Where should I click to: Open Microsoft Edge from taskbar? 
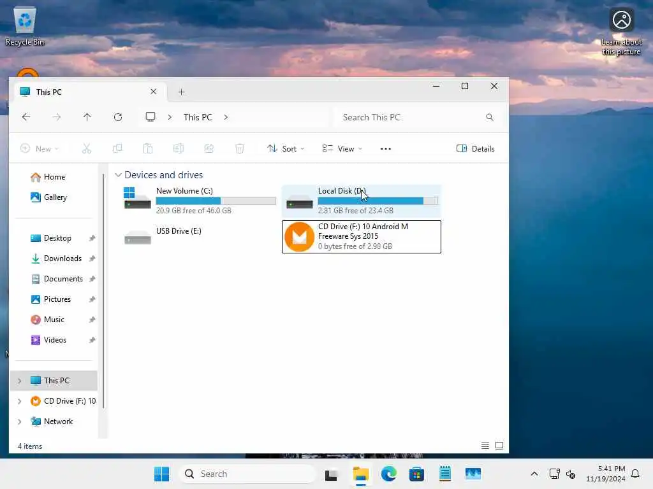388,474
